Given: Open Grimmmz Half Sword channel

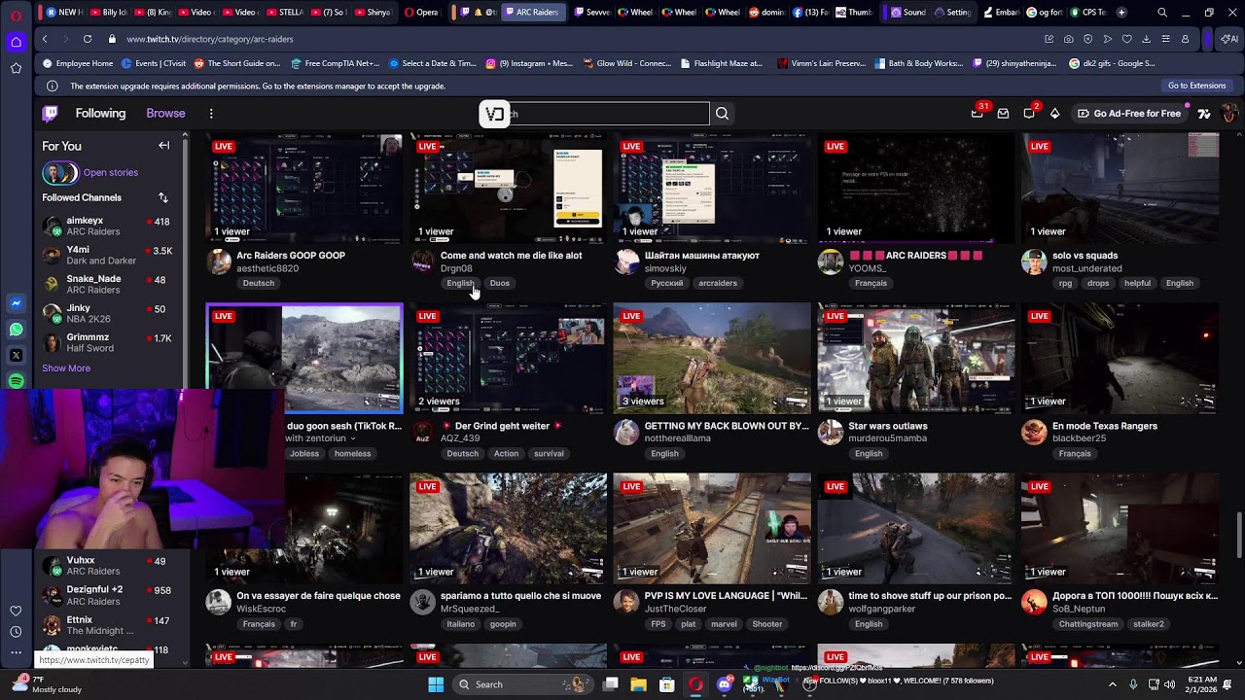Looking at the screenshot, I should pos(107,343).
